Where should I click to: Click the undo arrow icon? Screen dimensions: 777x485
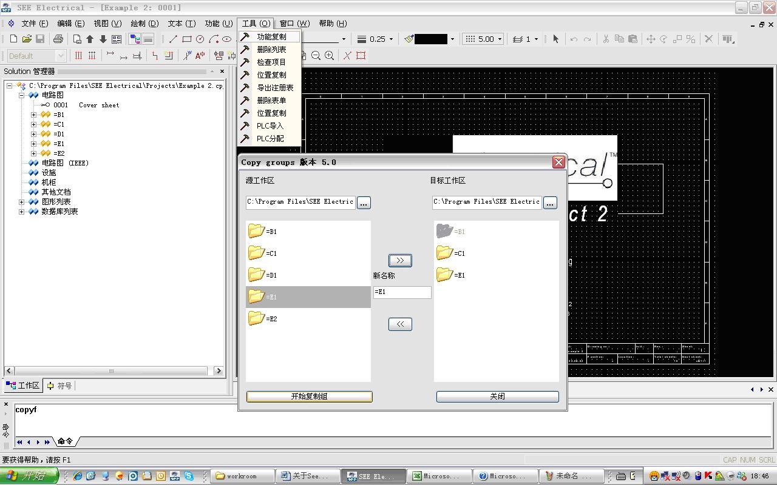point(574,39)
